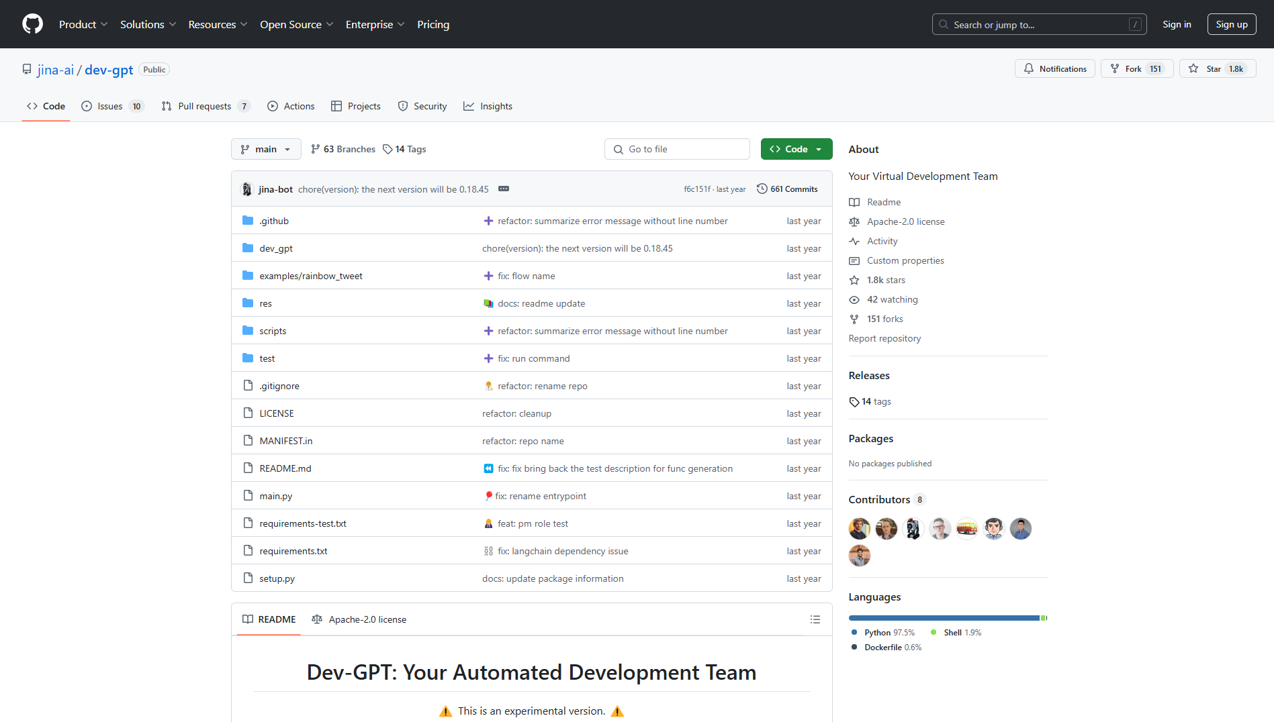Click the Sign up button
Screen dimensions: 1274x722
[x=1232, y=24]
